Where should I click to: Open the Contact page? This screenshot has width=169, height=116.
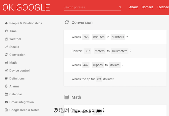click(147, 7)
